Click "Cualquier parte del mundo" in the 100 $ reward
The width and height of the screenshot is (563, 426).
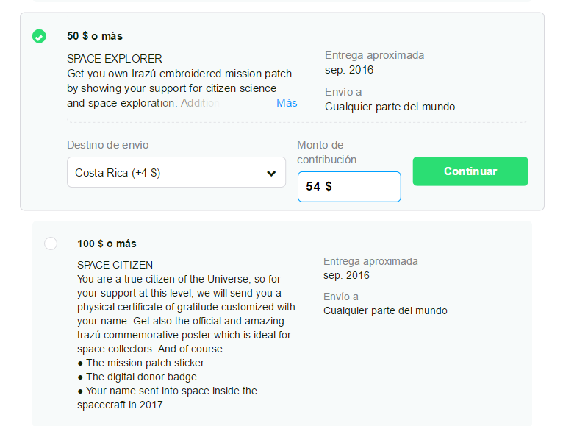385,310
